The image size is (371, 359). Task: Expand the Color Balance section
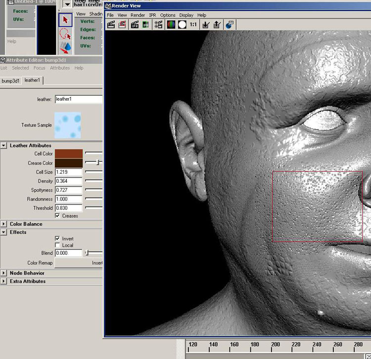(x=4, y=224)
